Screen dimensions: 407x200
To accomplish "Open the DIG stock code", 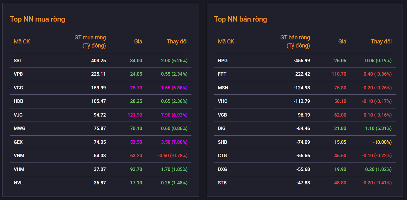I will tap(222, 128).
